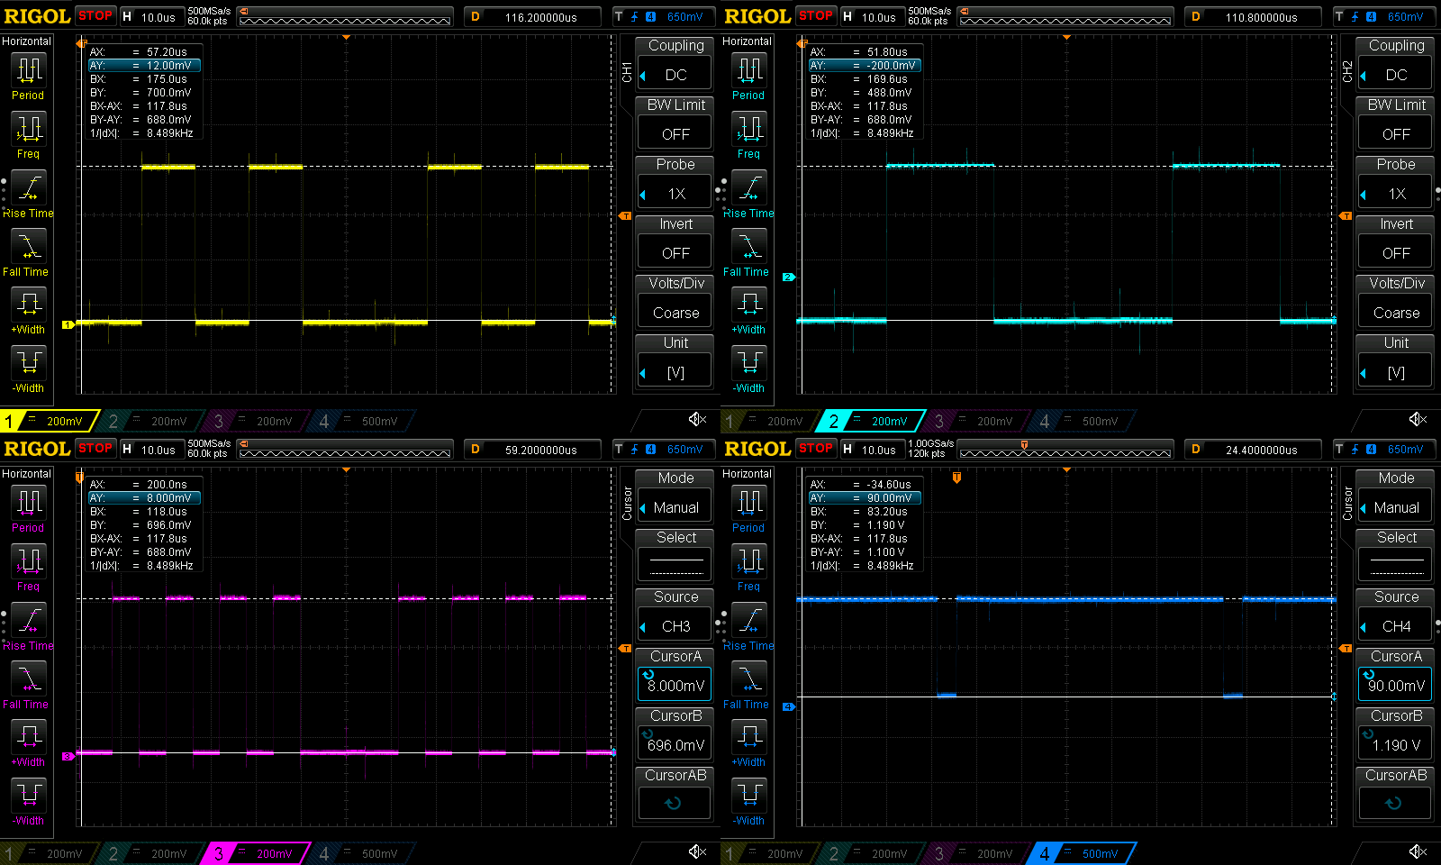Select -Width measurement in the CH1 screen

pos(28,370)
